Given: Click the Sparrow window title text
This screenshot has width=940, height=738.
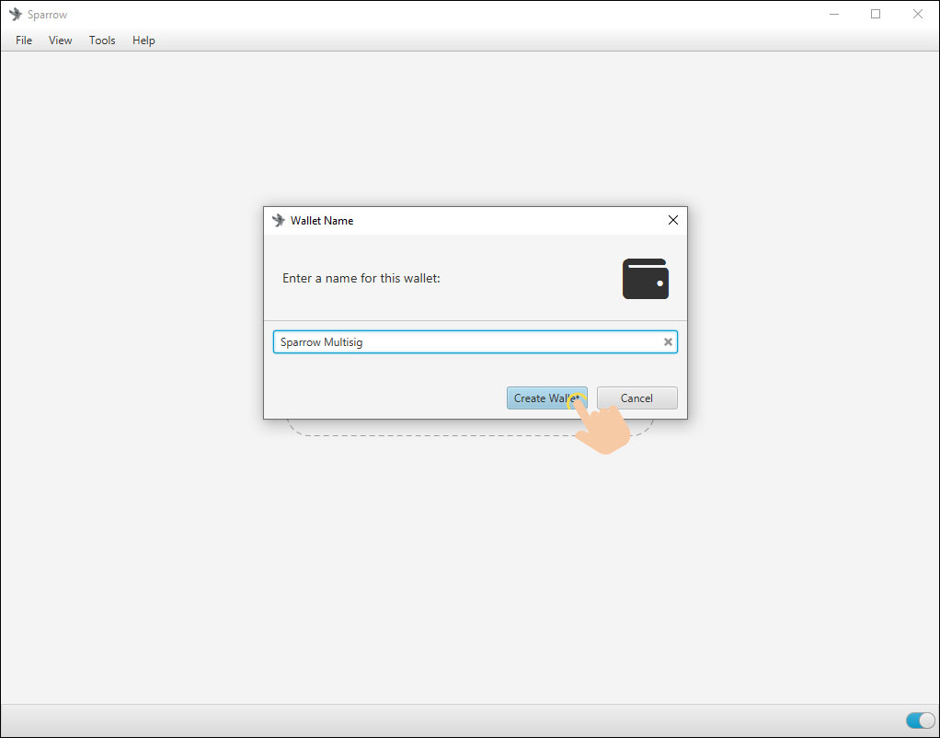Looking at the screenshot, I should [x=47, y=15].
